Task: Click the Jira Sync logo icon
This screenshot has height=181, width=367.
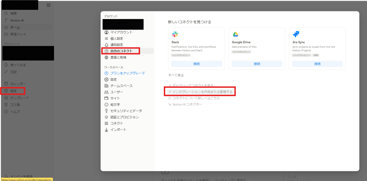Action: (x=296, y=34)
